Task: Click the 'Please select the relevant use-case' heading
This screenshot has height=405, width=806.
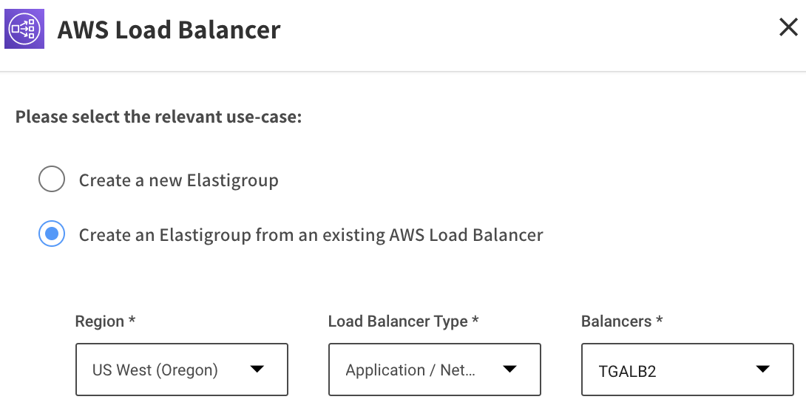Action: point(158,118)
